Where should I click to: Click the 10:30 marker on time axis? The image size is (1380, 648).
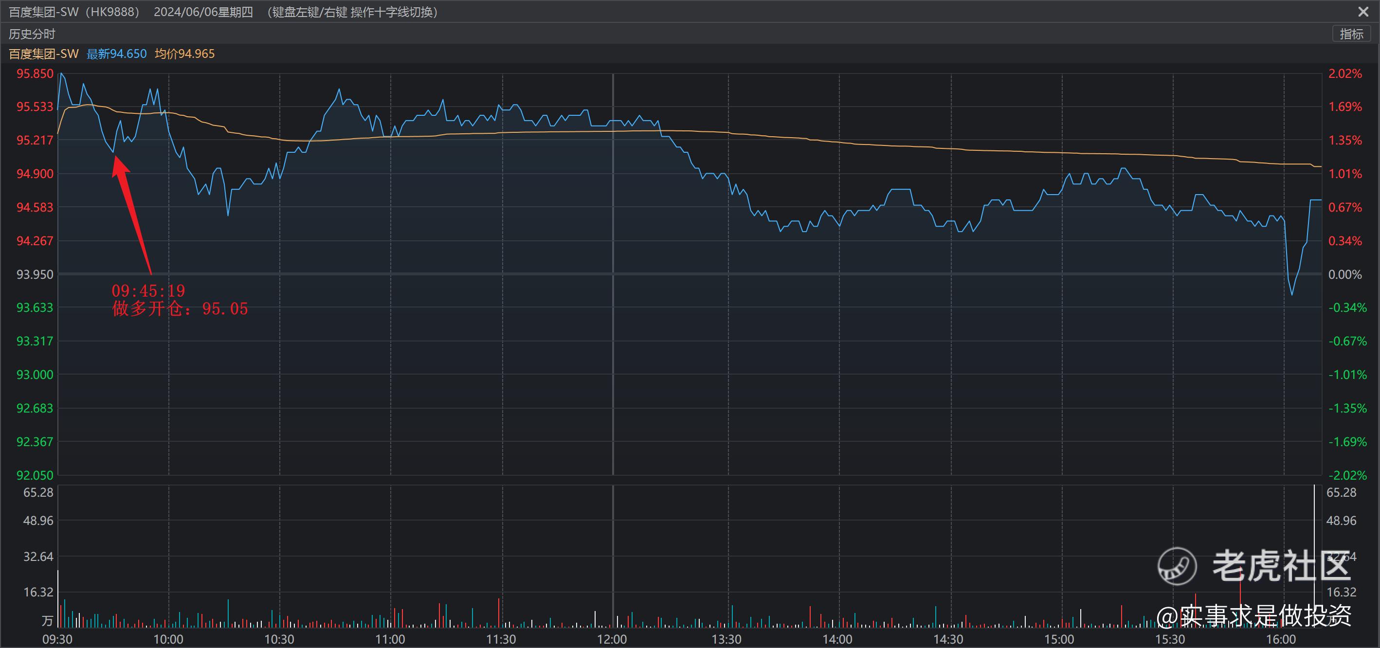pos(279,639)
